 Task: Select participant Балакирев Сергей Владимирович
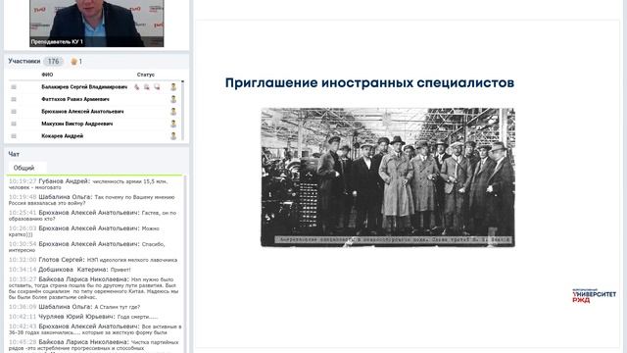click(84, 87)
